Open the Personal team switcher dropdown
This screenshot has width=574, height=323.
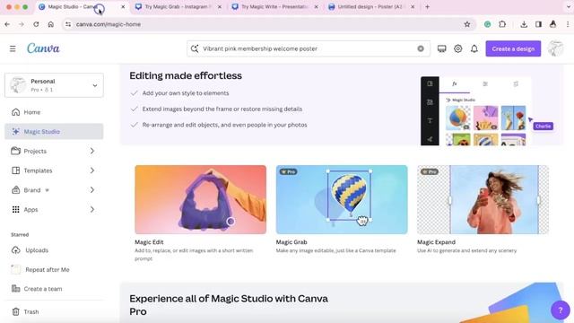coord(54,85)
